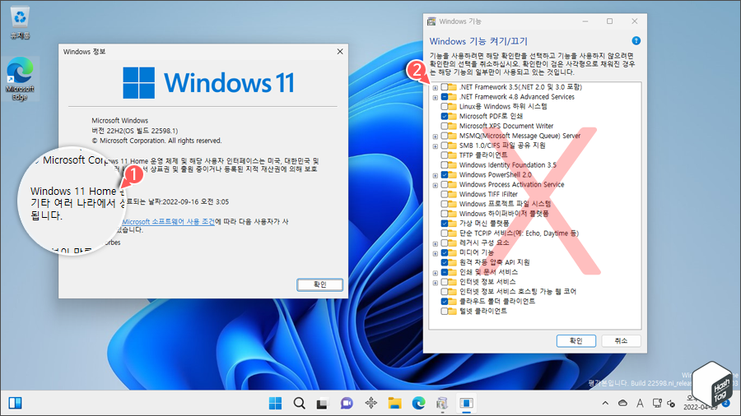Select 'Windows TIFF IFilter' label
The image size is (741, 416).
(x=488, y=194)
